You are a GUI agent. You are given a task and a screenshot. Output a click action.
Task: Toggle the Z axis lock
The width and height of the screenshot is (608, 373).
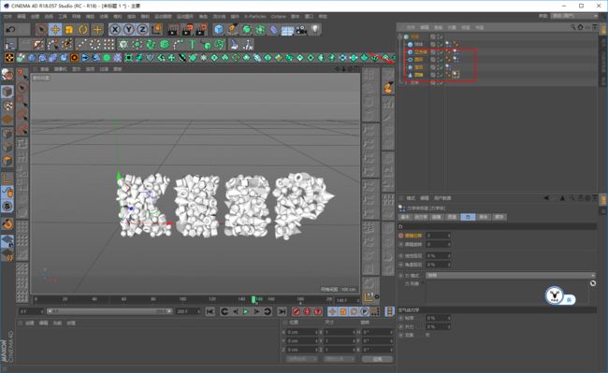[142, 29]
